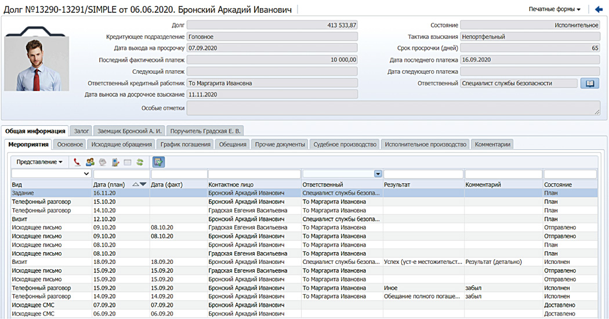Click the green refresh arrows icon

[x=140, y=162]
